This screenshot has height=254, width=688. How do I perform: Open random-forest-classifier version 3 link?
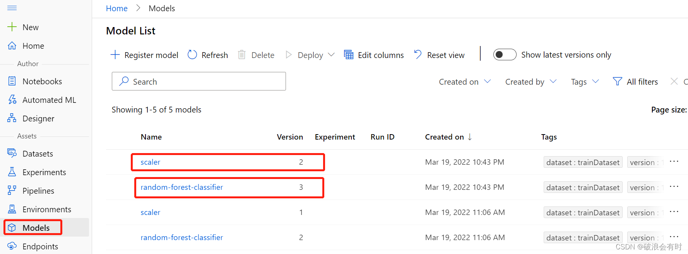pos(182,187)
